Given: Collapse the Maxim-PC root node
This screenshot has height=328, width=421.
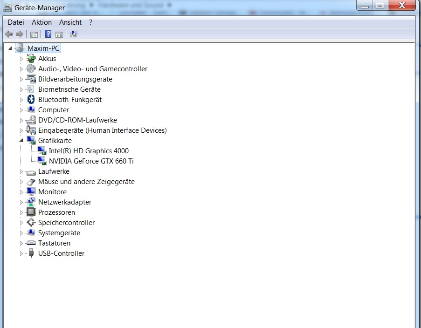Looking at the screenshot, I should pyautogui.click(x=10, y=48).
